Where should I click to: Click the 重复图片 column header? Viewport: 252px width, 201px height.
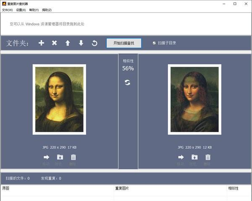(x=171, y=188)
